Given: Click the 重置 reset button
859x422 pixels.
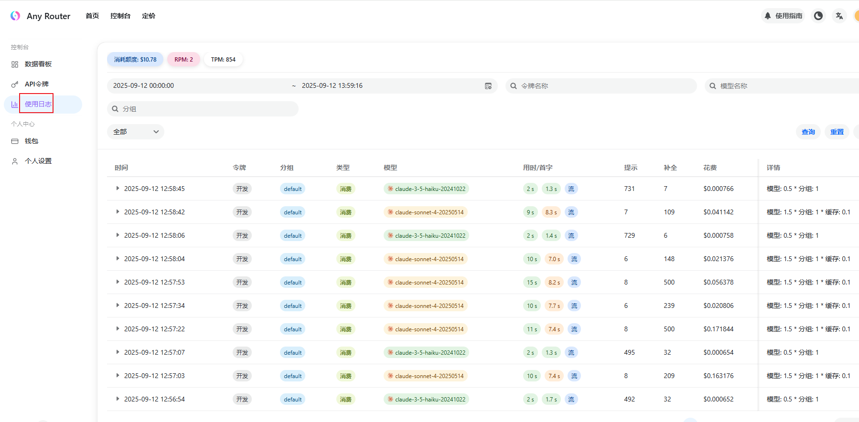Looking at the screenshot, I should tap(837, 132).
